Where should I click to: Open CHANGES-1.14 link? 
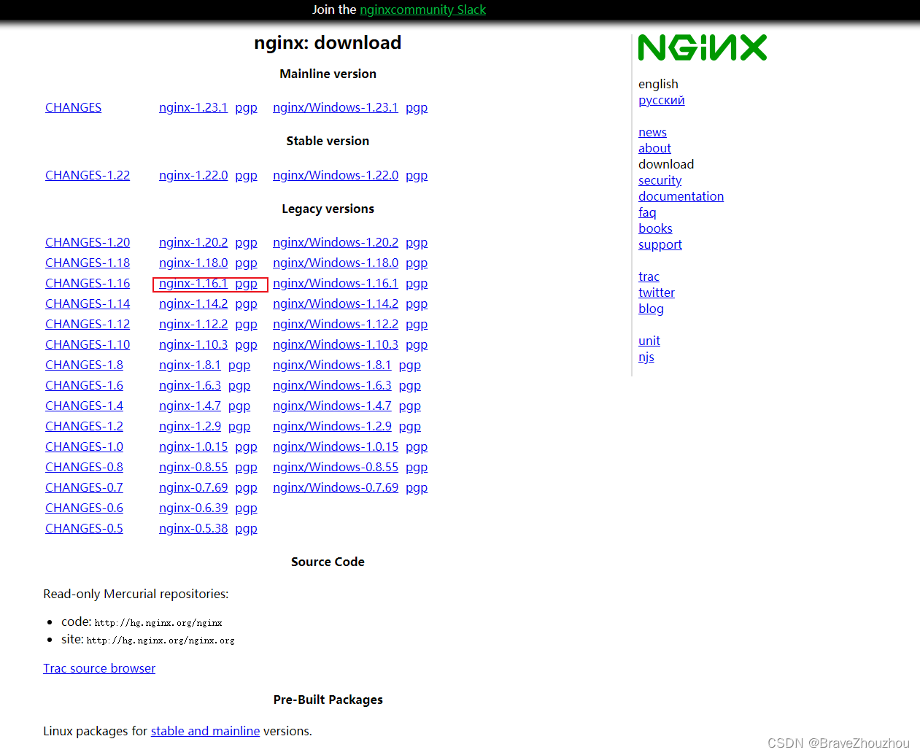point(88,303)
